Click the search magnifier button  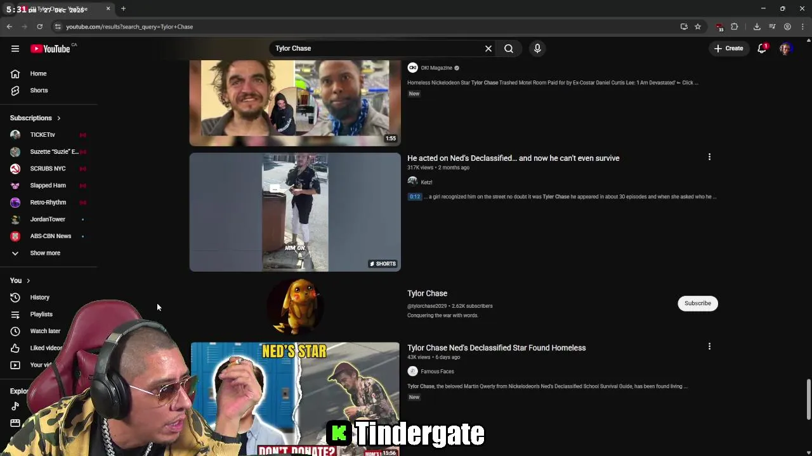point(509,48)
